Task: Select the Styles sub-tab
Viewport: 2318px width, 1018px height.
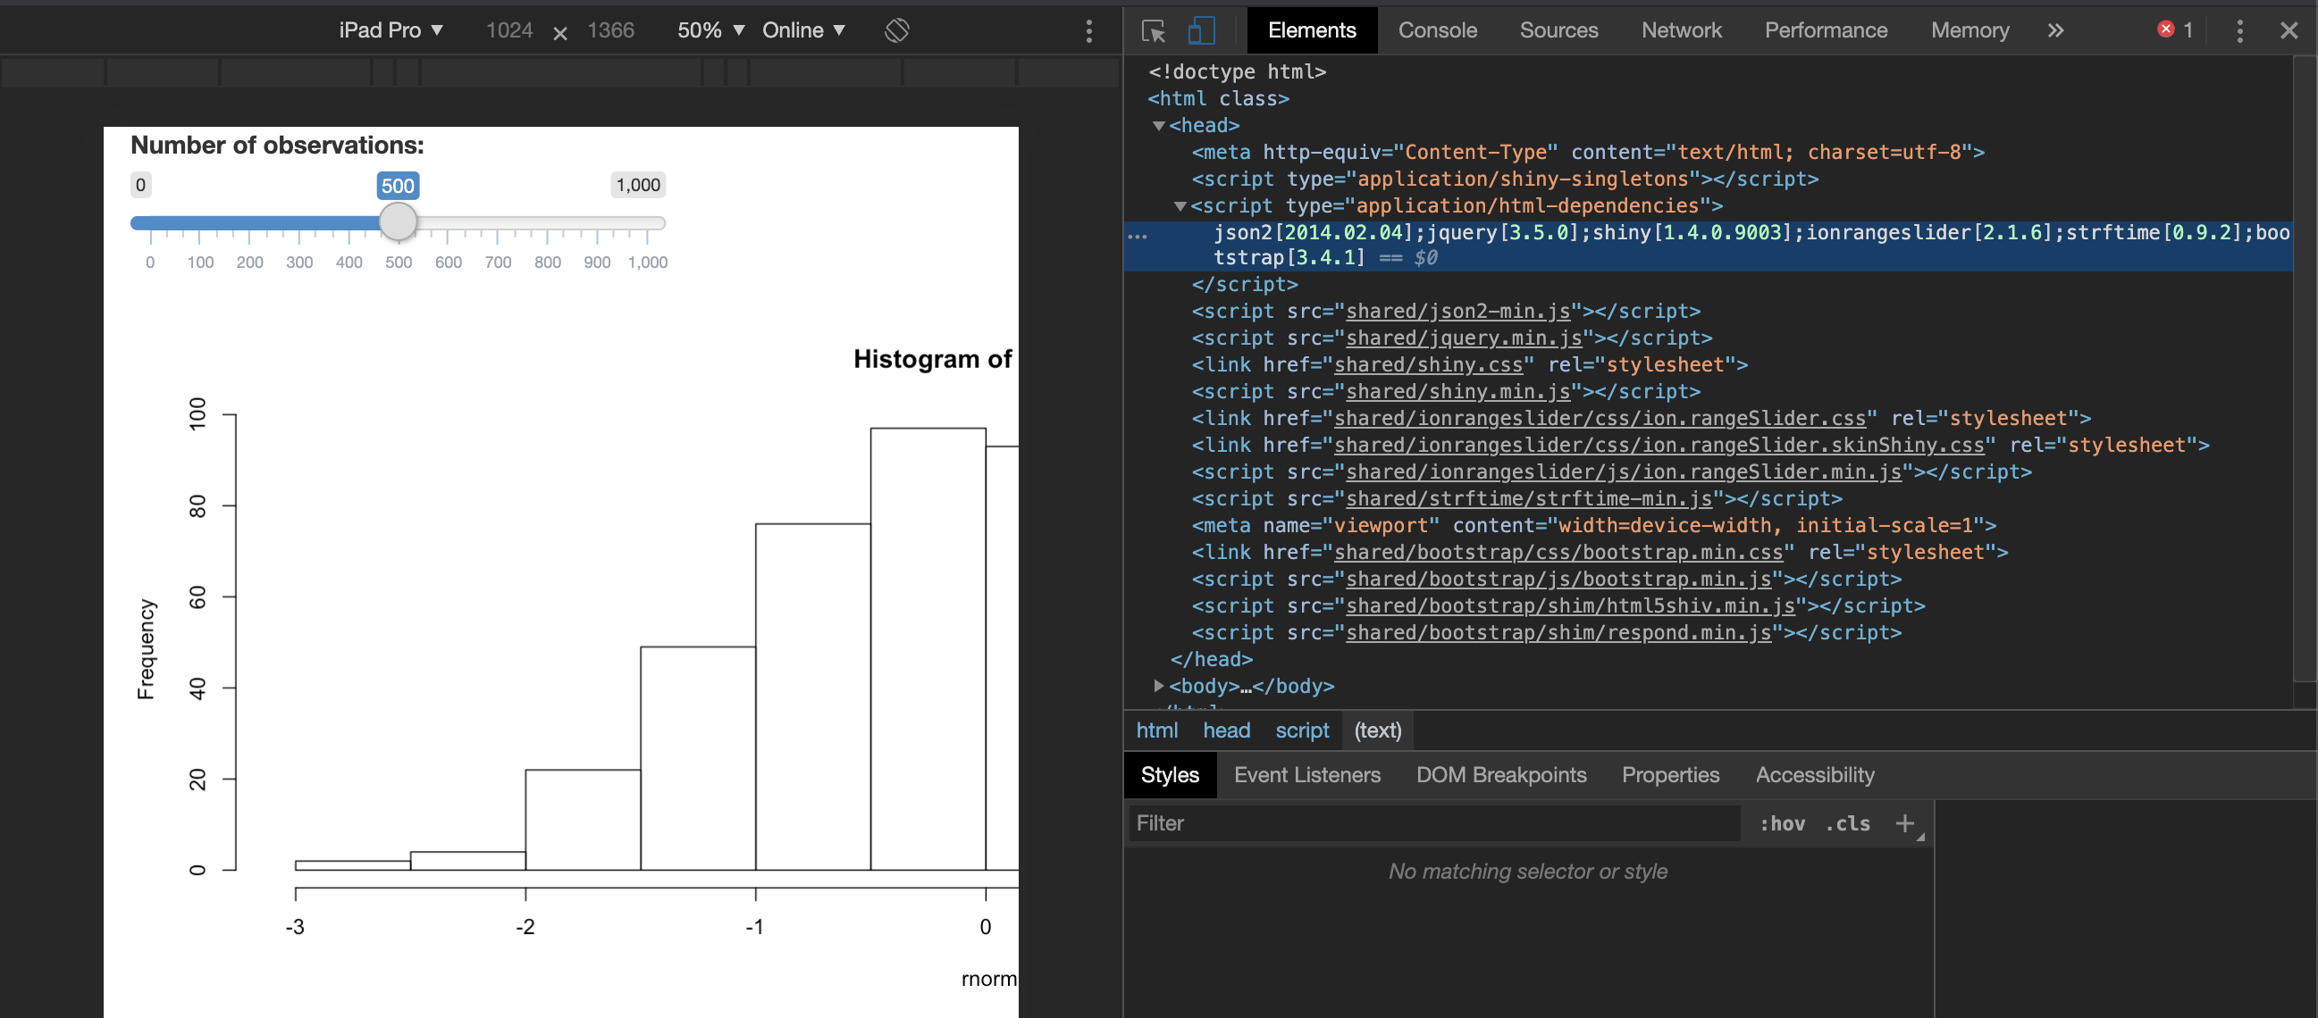Action: (1170, 774)
